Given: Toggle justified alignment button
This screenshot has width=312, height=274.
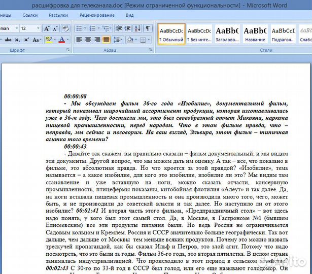Looking at the screenshot, I should pyautogui.click(x=106, y=40).
